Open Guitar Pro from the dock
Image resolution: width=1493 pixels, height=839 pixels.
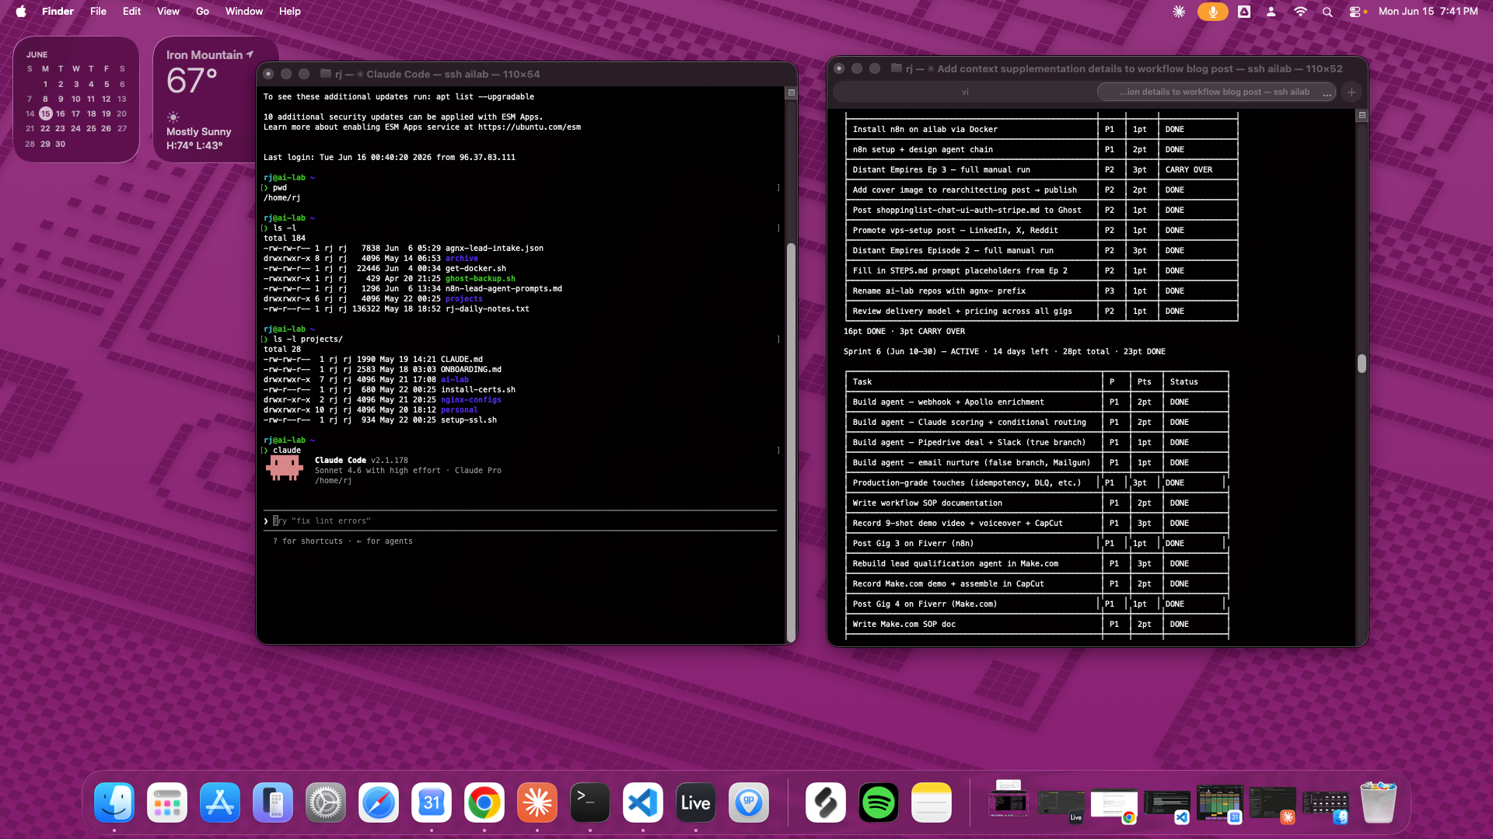[749, 802]
